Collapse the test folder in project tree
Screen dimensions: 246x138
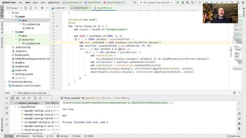click(x=13, y=32)
